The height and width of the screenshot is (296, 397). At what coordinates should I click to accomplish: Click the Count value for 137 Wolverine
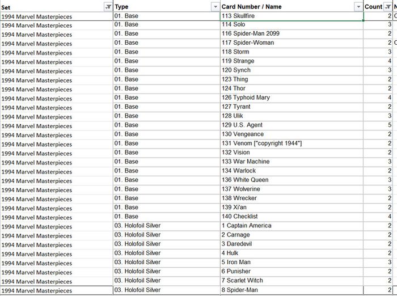pos(378,189)
